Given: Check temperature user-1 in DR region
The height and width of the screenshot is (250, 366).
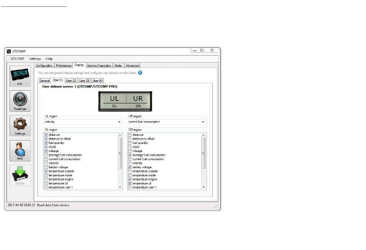Looking at the screenshot, I should point(130,187).
